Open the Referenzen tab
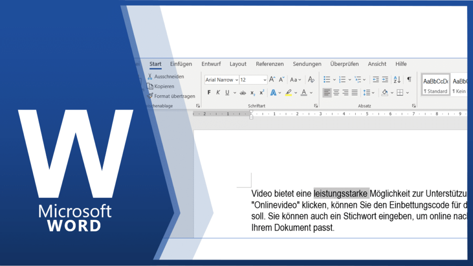This screenshot has width=473, height=266. (270, 64)
